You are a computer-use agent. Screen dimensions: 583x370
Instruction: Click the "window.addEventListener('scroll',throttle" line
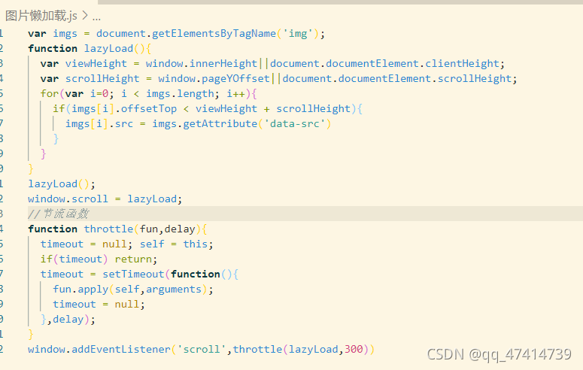click(x=201, y=350)
